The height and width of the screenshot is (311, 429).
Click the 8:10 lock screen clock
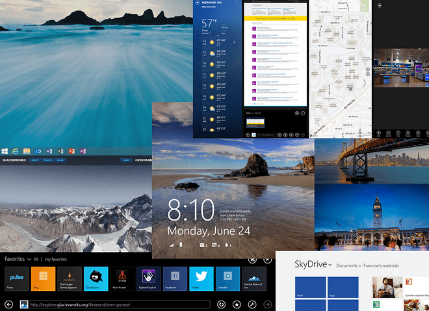(191, 210)
